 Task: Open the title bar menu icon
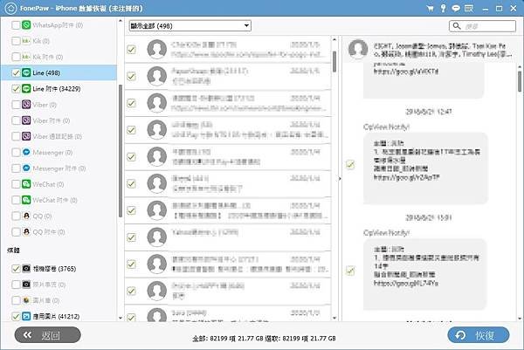pos(469,9)
